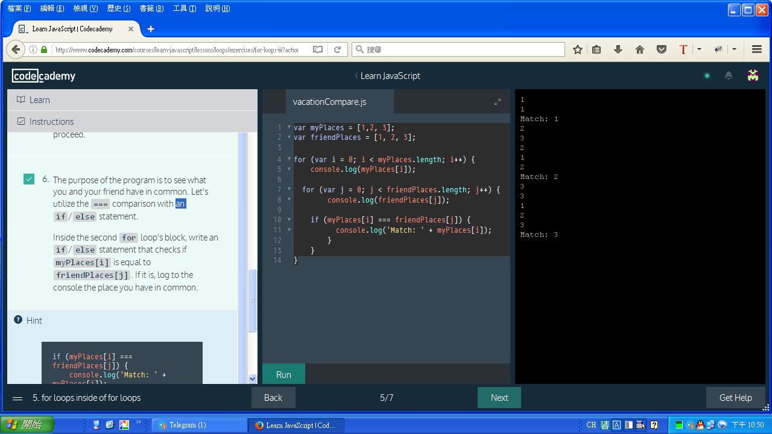Advance with the Next button
Image resolution: width=772 pixels, height=434 pixels.
coord(499,398)
